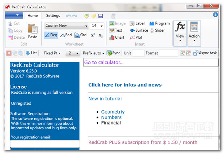Open the decimal places 2 dropdown

click(x=73, y=53)
